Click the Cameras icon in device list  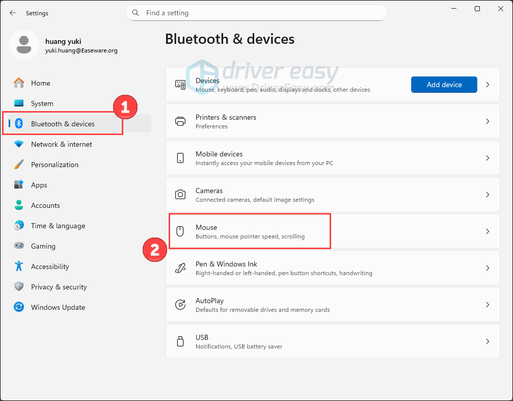point(180,195)
